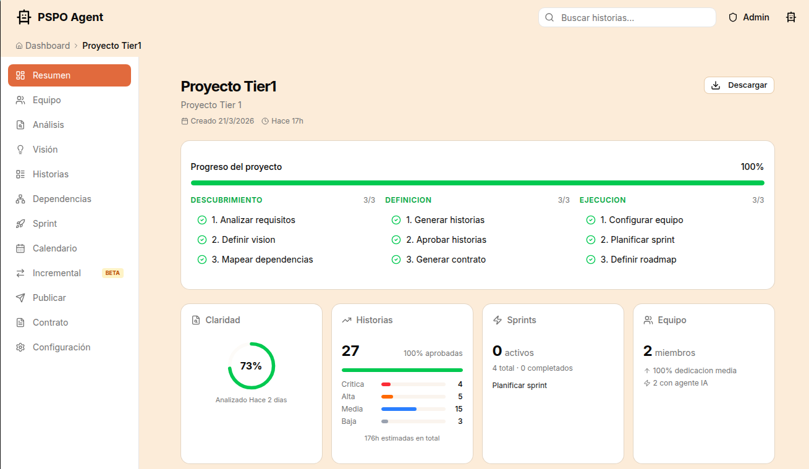
Task: Click the Planificar sprint link in Sprints card
Action: (x=519, y=386)
